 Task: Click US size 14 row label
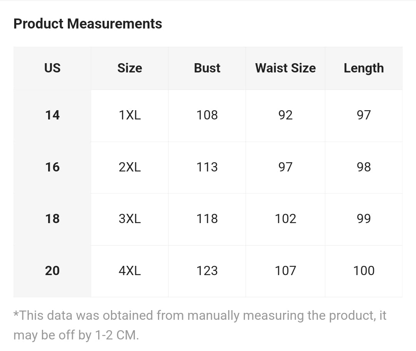tap(52, 115)
